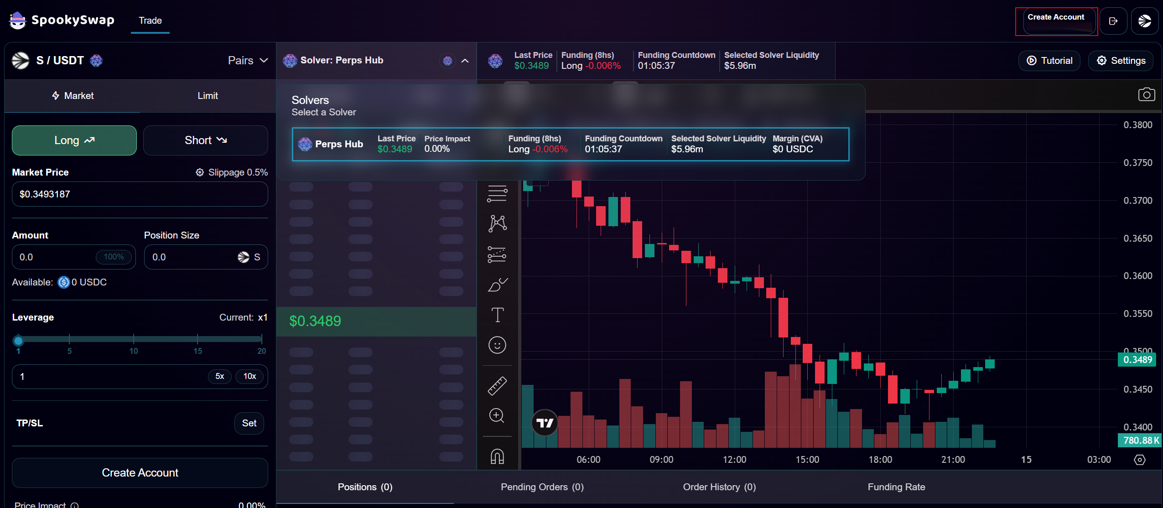
Task: Toggle the magnet snap tool
Action: (x=497, y=456)
